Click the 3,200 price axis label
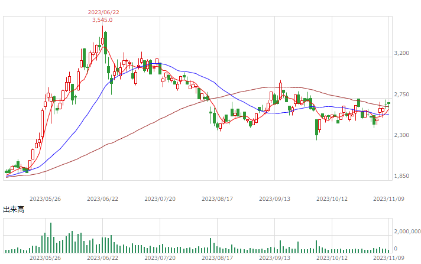 (x=401, y=53)
